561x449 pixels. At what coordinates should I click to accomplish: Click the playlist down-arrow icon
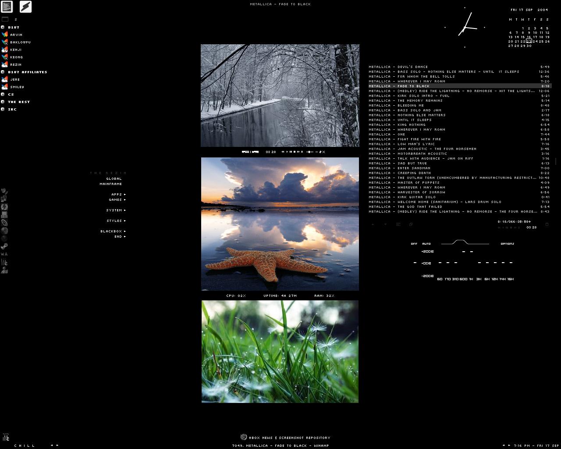coord(385,224)
